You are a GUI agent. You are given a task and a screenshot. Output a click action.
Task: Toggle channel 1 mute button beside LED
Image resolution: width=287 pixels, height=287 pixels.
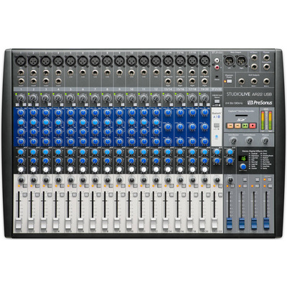[25, 186]
